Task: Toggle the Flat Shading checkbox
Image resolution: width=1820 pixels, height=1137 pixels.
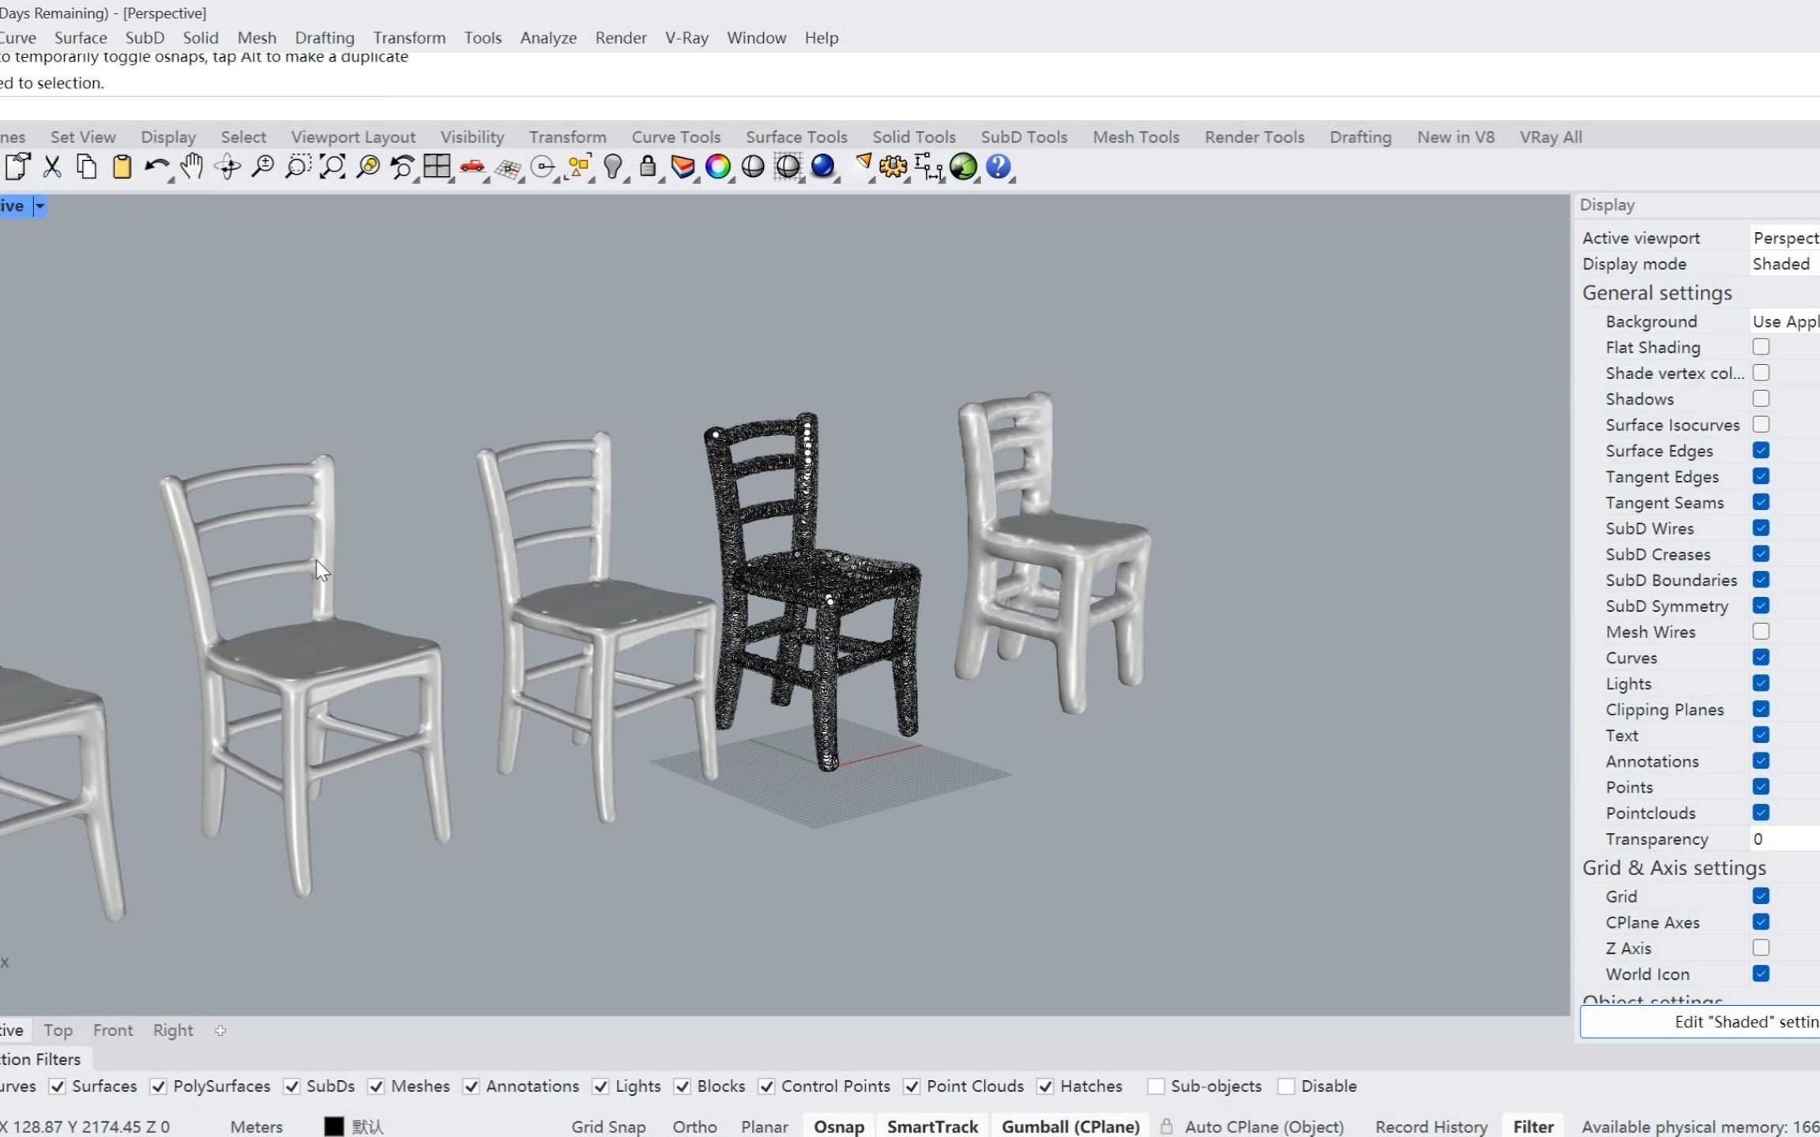Action: tap(1762, 346)
